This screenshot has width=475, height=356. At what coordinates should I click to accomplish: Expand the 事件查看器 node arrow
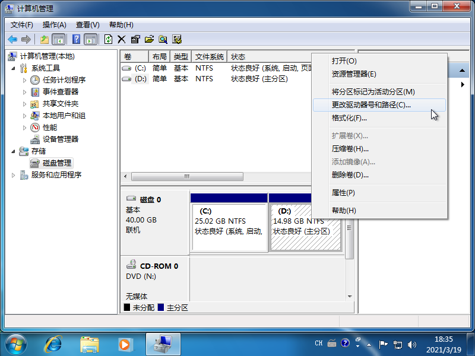[x=24, y=92]
